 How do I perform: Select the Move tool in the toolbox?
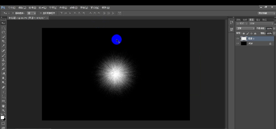click(3, 23)
